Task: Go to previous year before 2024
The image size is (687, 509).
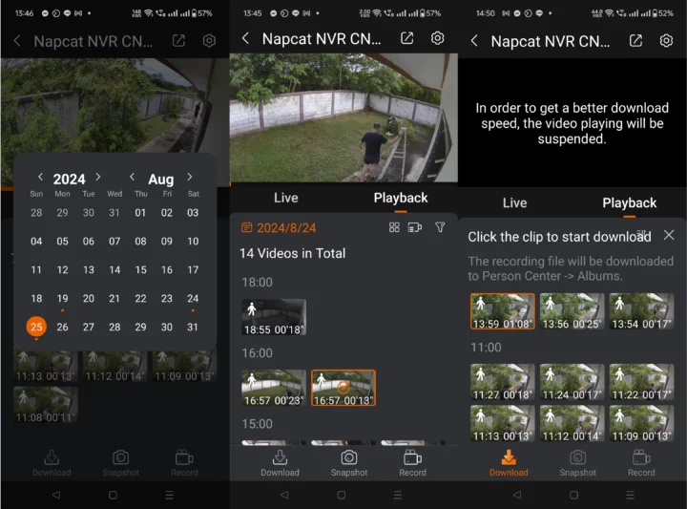Action: click(x=40, y=178)
